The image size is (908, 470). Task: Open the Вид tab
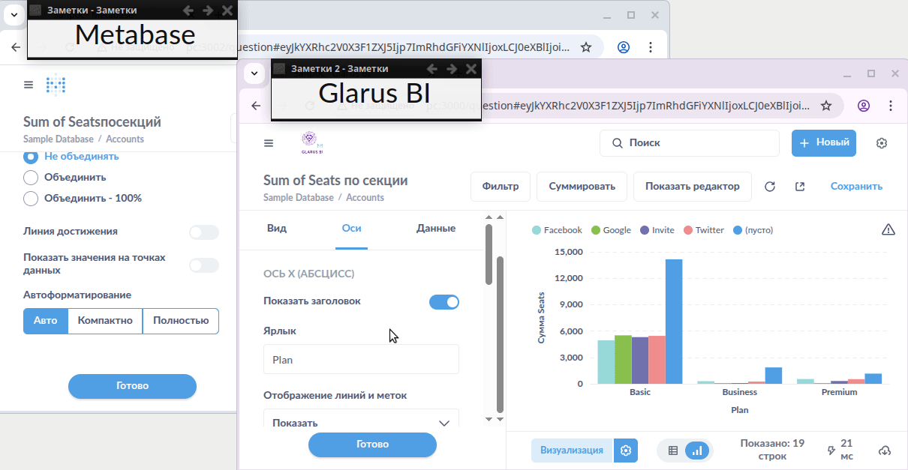277,229
